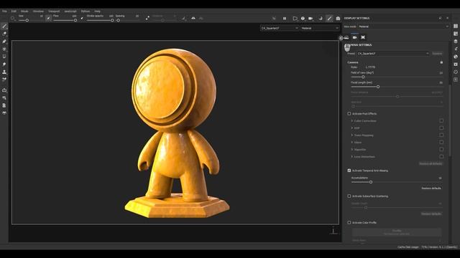
Task: Click the camera rotation icon in toolbar
Action: [321, 19]
